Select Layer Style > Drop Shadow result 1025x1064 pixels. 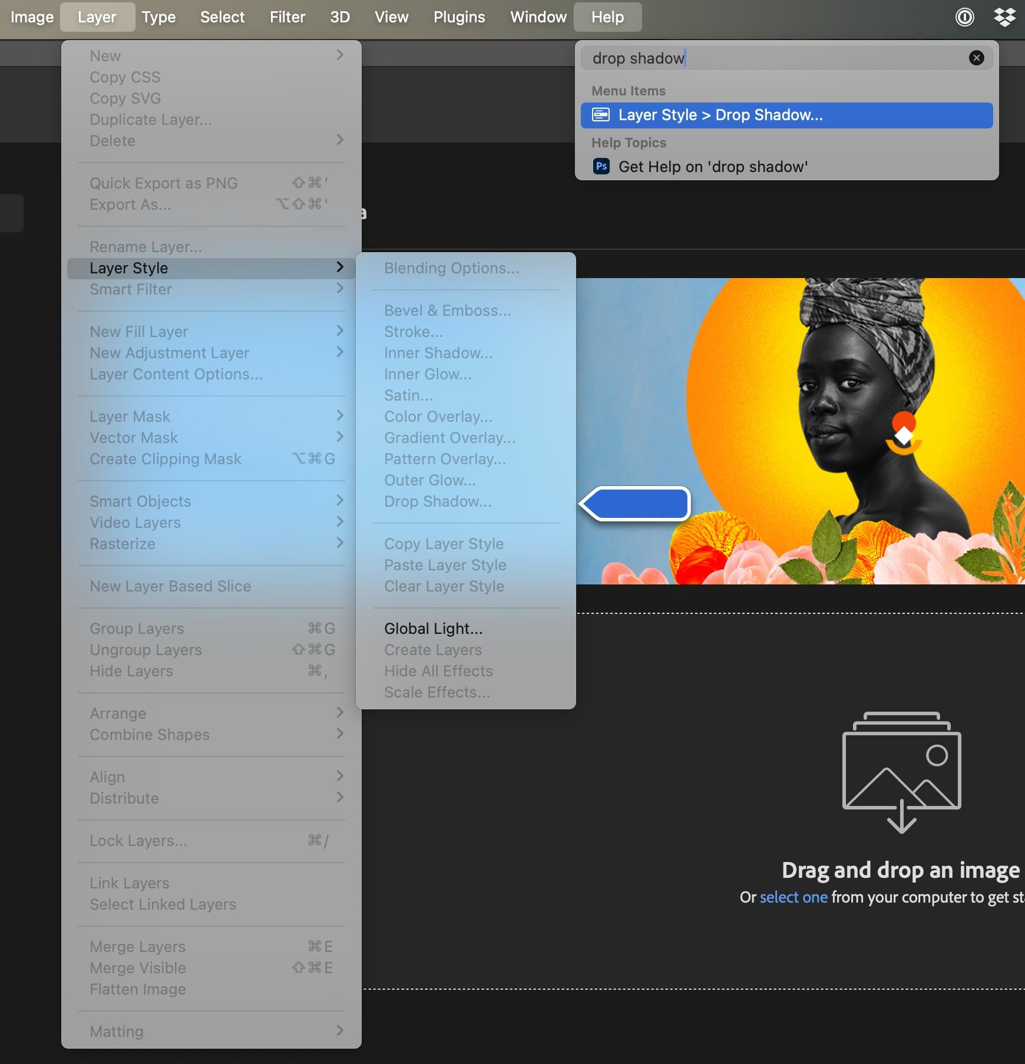(x=786, y=115)
